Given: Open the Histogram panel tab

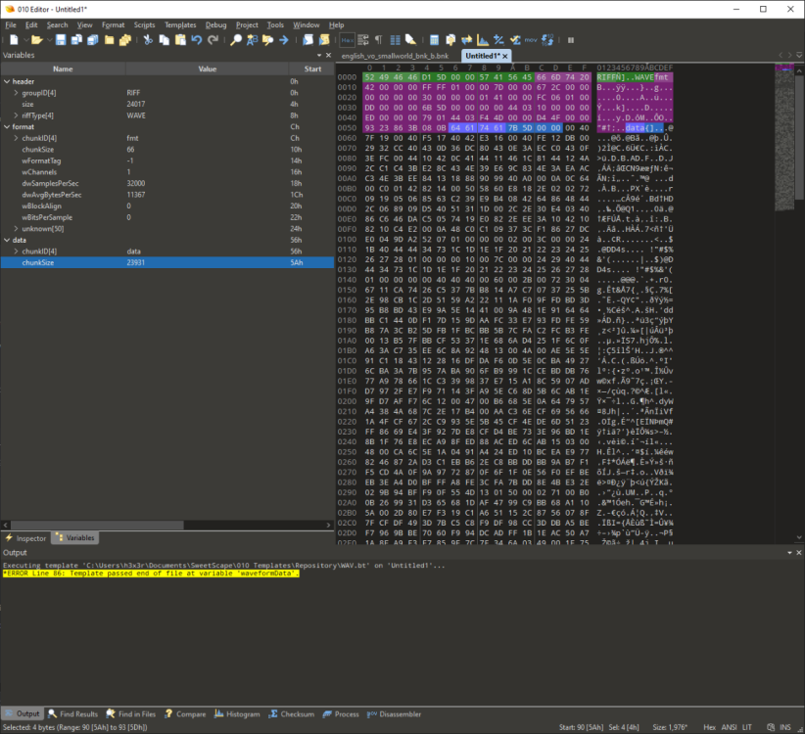Looking at the screenshot, I should pyautogui.click(x=238, y=714).
